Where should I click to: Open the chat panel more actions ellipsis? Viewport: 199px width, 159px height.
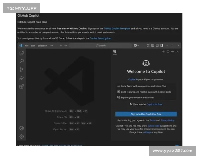pos(172,52)
